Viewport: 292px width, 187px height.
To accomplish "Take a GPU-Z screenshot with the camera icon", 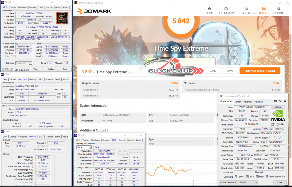I will [276, 101].
